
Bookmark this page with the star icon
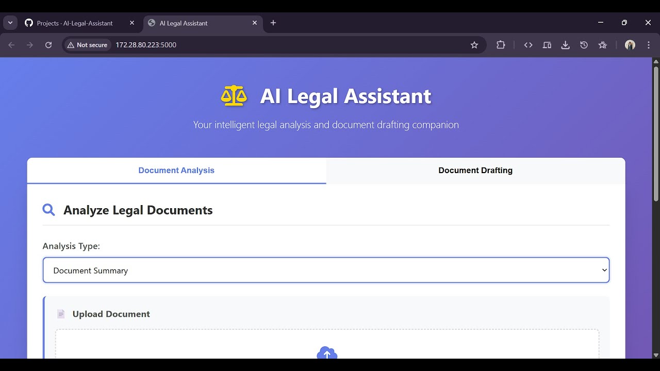pos(474,45)
